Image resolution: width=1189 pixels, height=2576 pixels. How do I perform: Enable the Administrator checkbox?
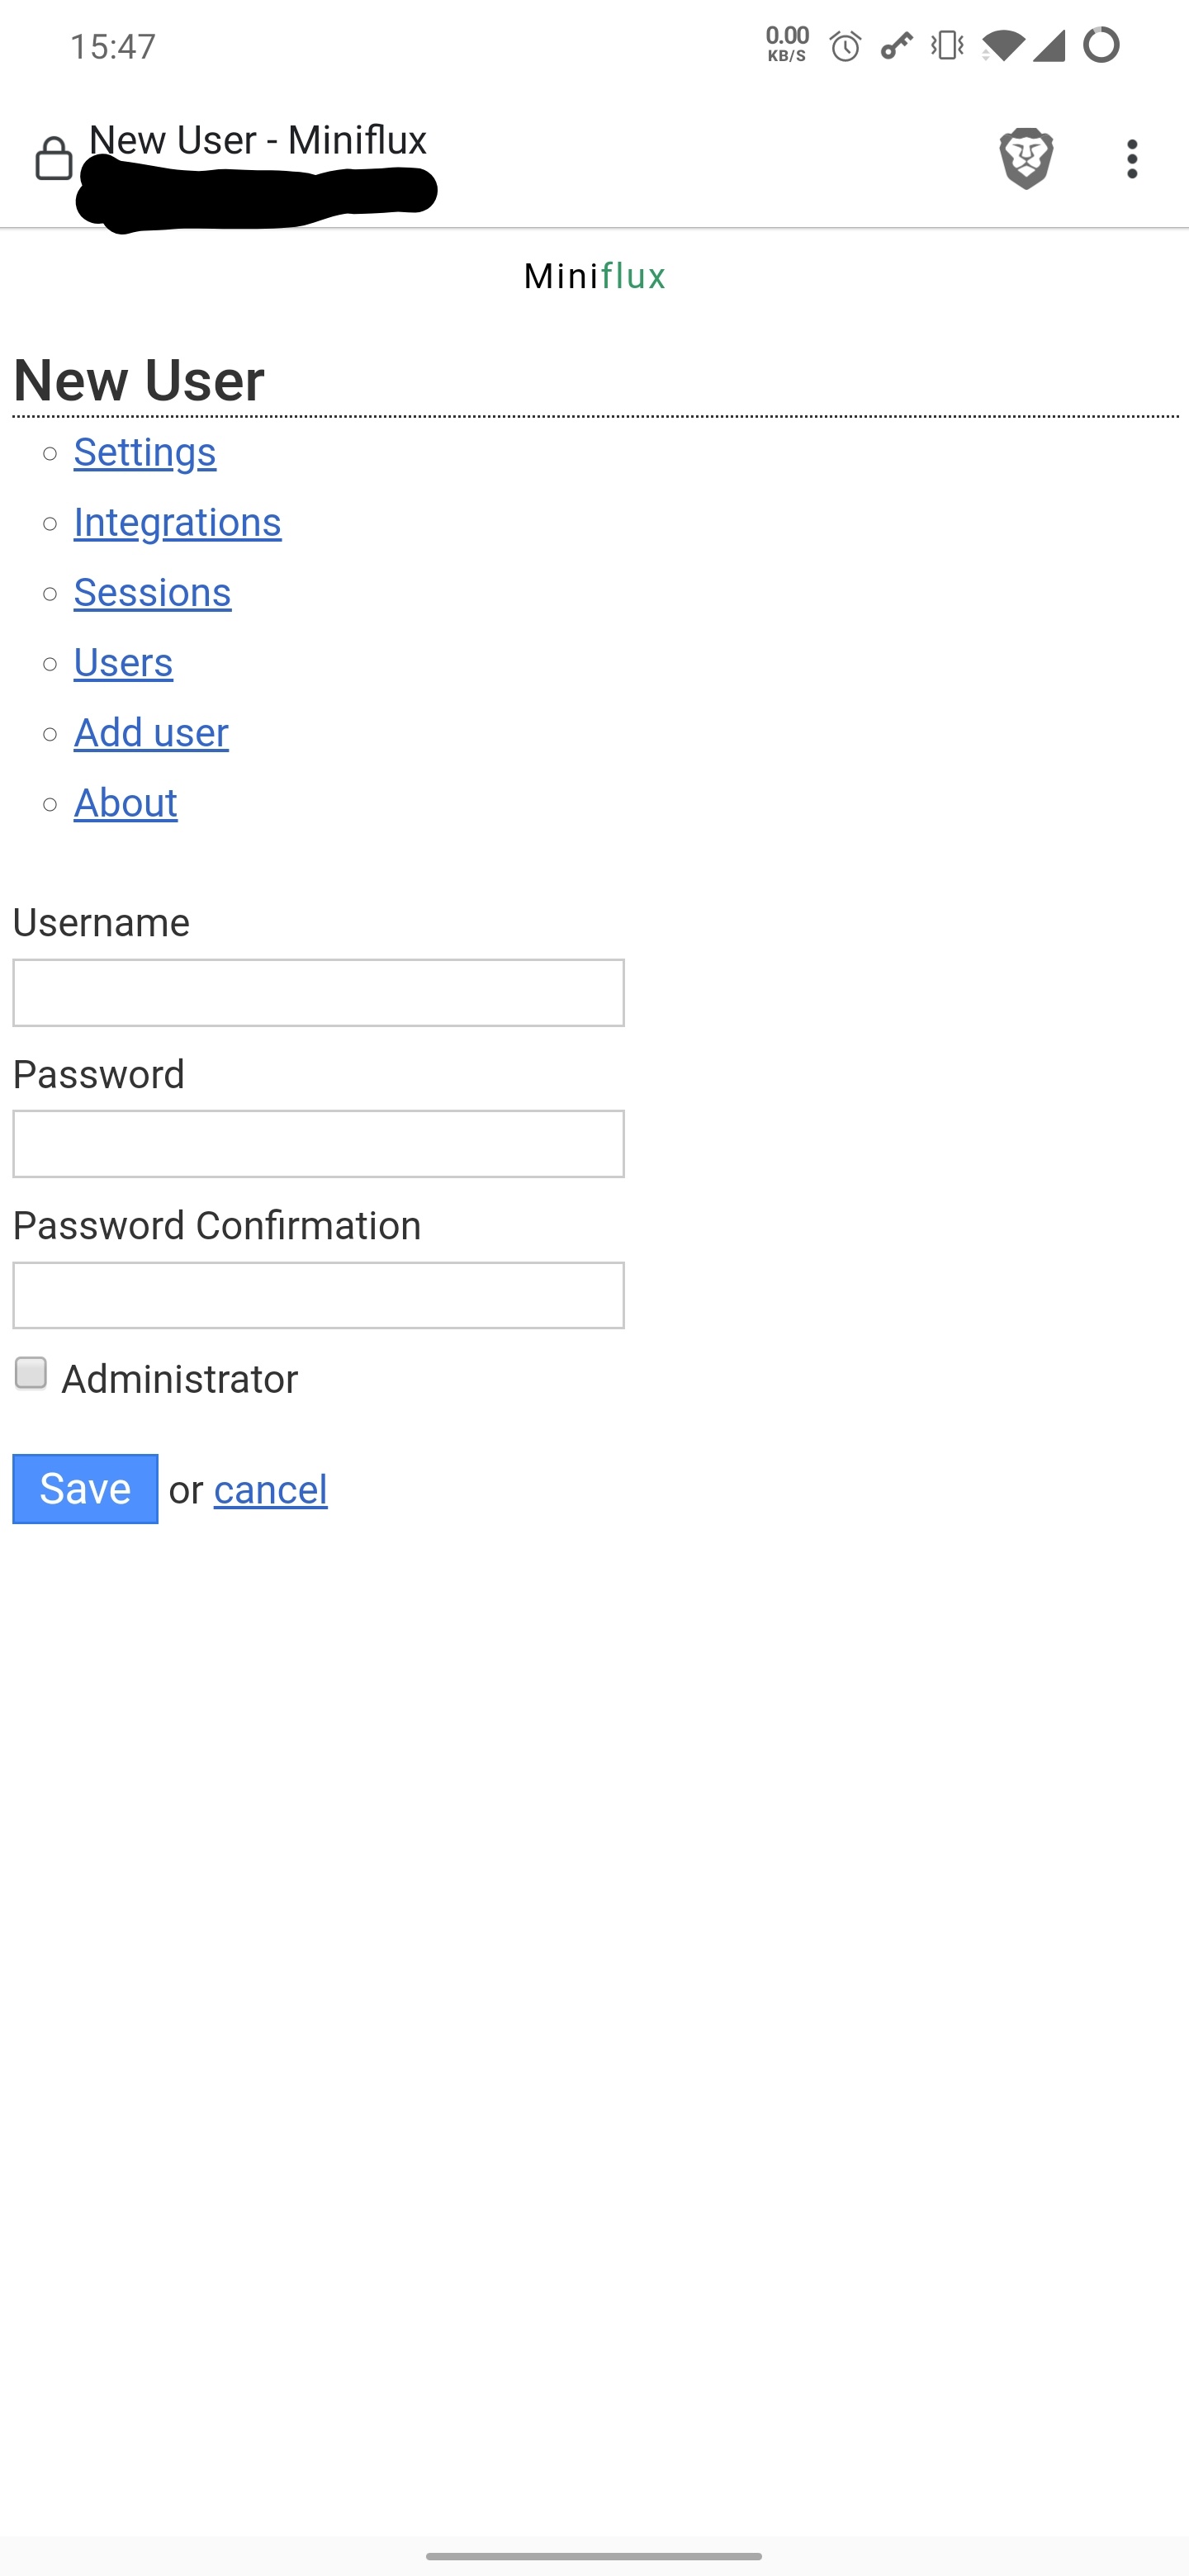point(30,1374)
